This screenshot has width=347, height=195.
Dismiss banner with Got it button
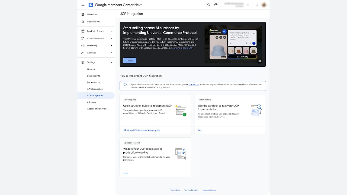pos(130,61)
